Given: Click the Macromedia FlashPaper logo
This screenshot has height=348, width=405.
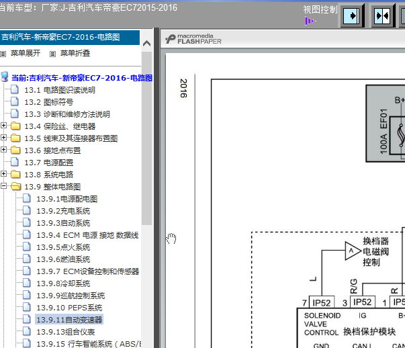Looking at the screenshot, I should point(193,39).
